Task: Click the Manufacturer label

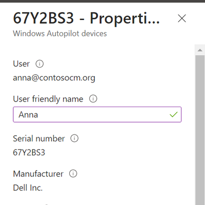Action: (x=38, y=174)
